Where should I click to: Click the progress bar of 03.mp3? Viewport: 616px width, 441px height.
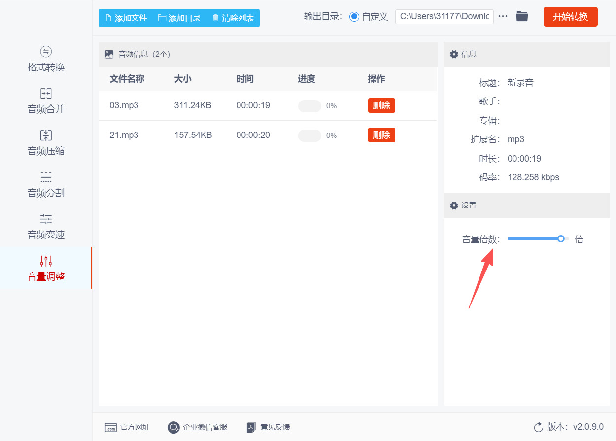[309, 106]
